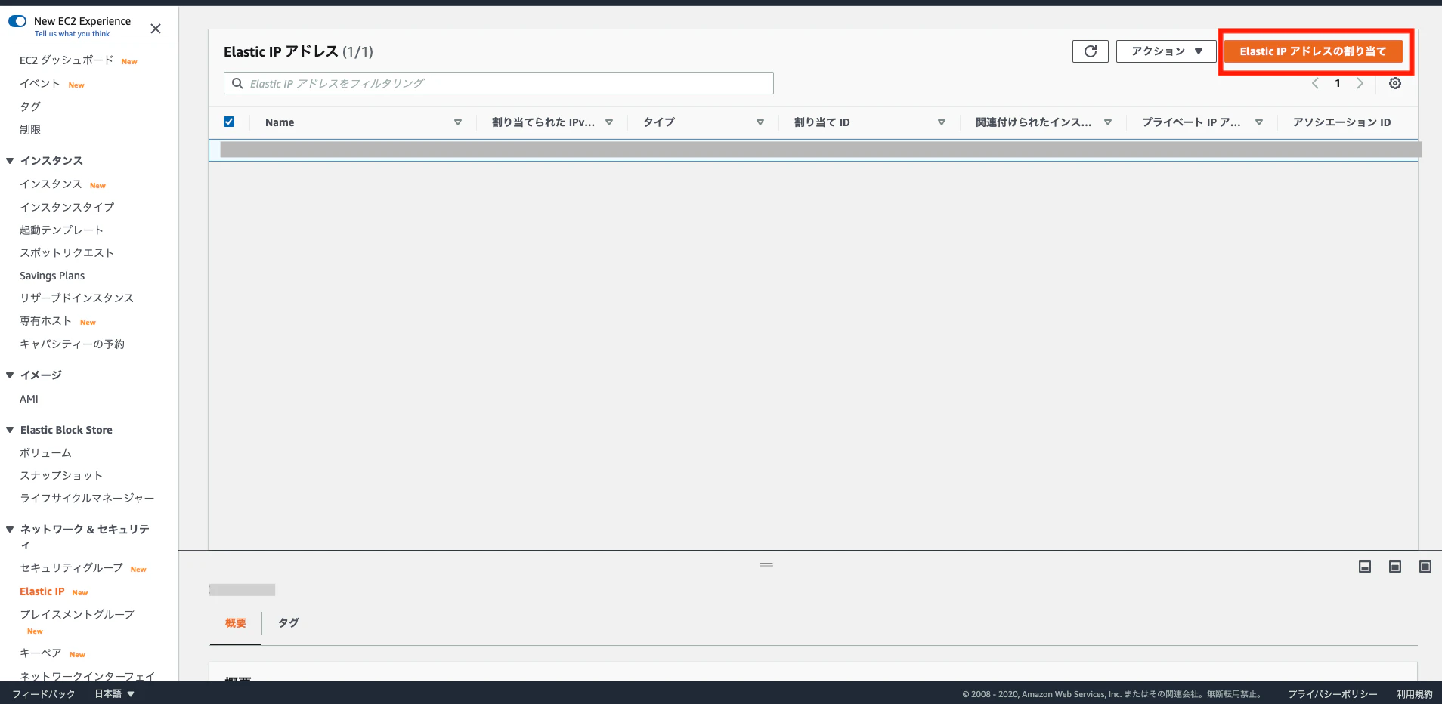The width and height of the screenshot is (1442, 704).
Task: Click Elastic IP filter search field
Action: pyautogui.click(x=499, y=83)
